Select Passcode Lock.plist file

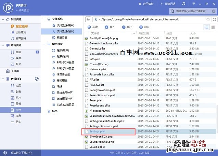pyautogui.click(x=150, y=74)
